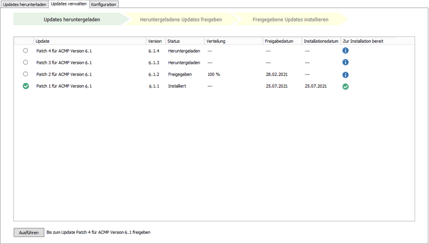The width and height of the screenshot is (429, 244).
Task: Open info icon for Patch 4 row
Action: point(346,51)
